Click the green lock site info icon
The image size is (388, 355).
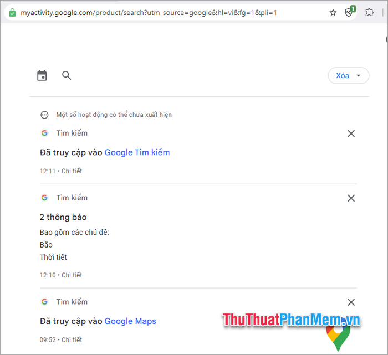pyautogui.click(x=12, y=12)
